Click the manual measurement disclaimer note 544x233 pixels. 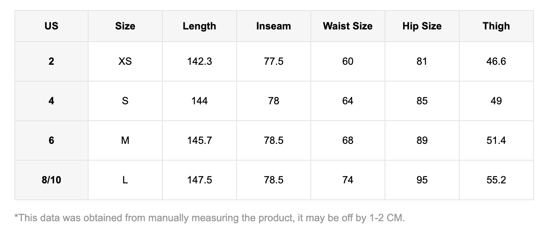pyautogui.click(x=210, y=218)
